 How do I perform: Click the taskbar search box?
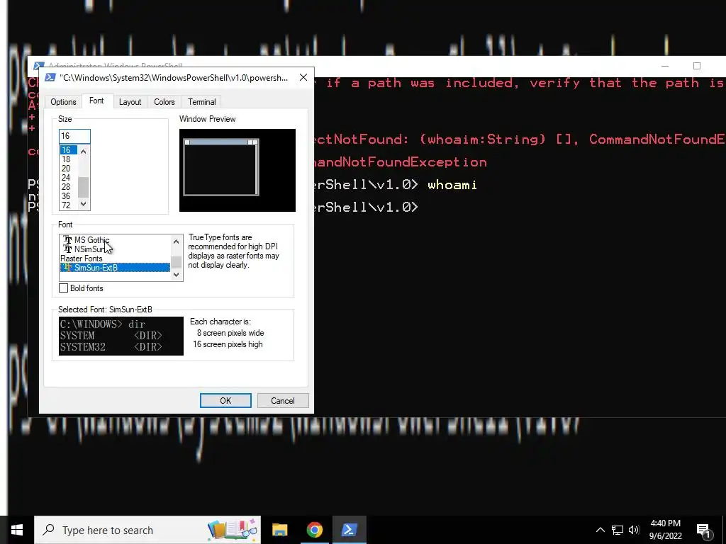(x=147, y=530)
